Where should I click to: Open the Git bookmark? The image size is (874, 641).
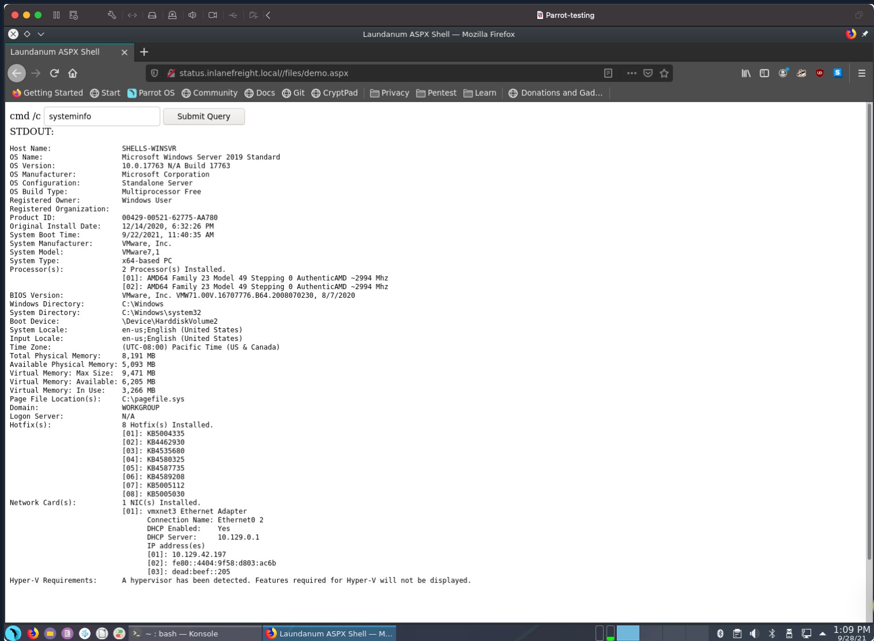point(293,93)
